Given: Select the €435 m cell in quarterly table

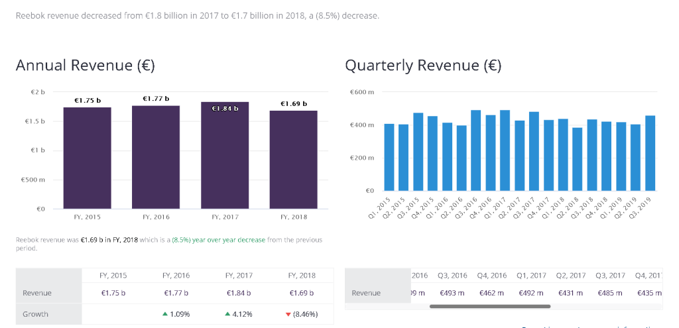Looking at the screenshot, I should click(x=648, y=292).
